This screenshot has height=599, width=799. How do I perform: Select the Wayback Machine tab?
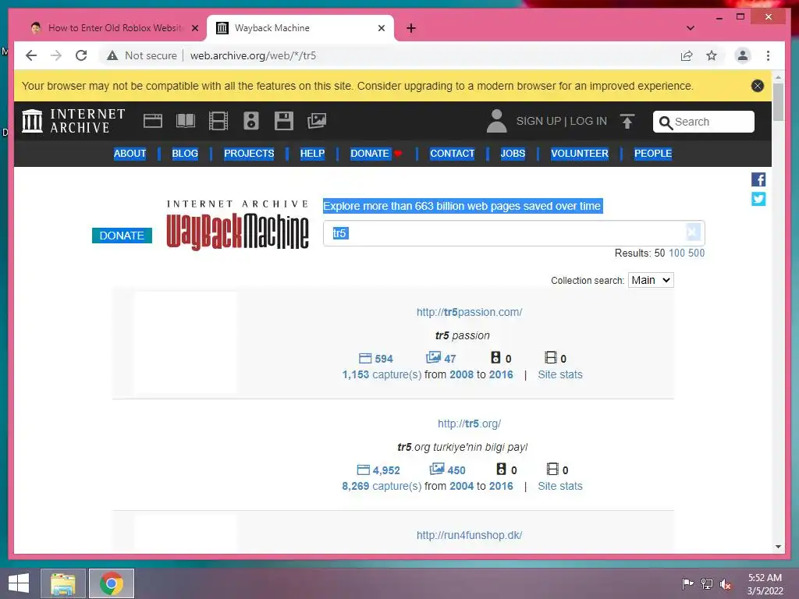tap(300, 28)
